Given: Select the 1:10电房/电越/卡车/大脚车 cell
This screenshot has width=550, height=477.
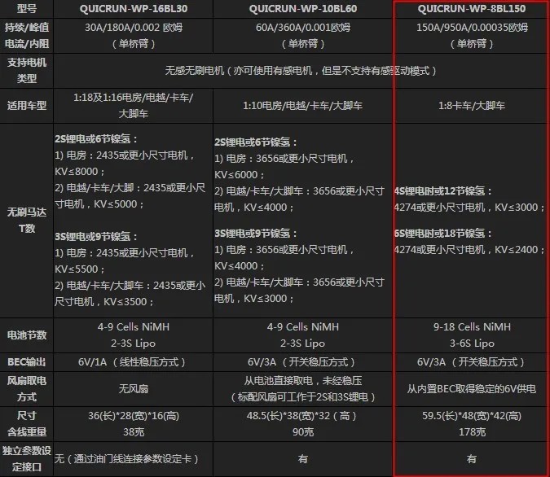Looking at the screenshot, I should (303, 106).
